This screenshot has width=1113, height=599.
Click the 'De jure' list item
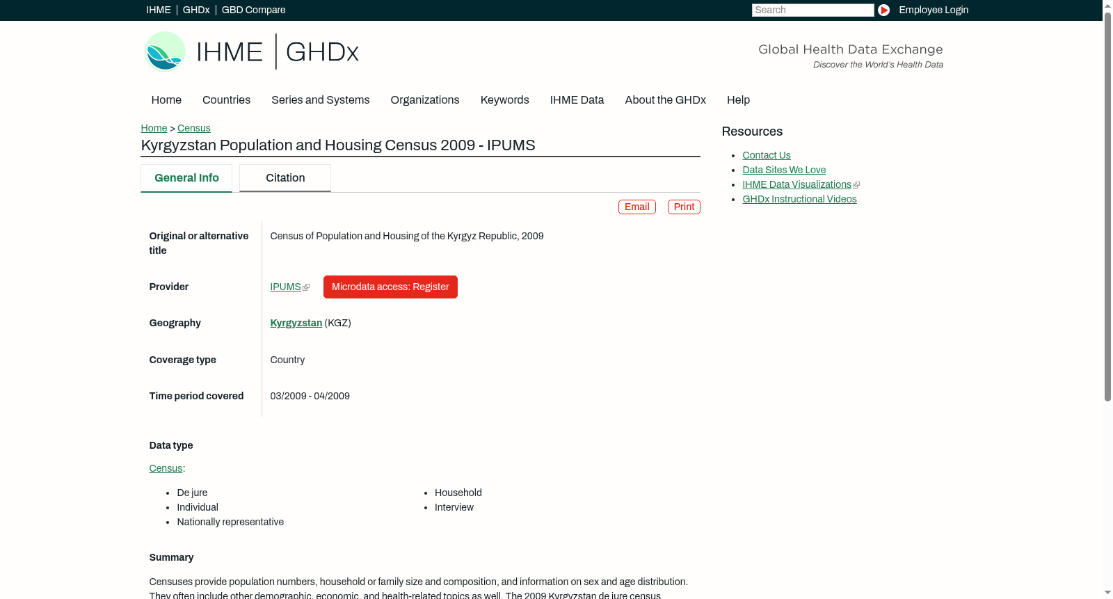pyautogui.click(x=192, y=493)
